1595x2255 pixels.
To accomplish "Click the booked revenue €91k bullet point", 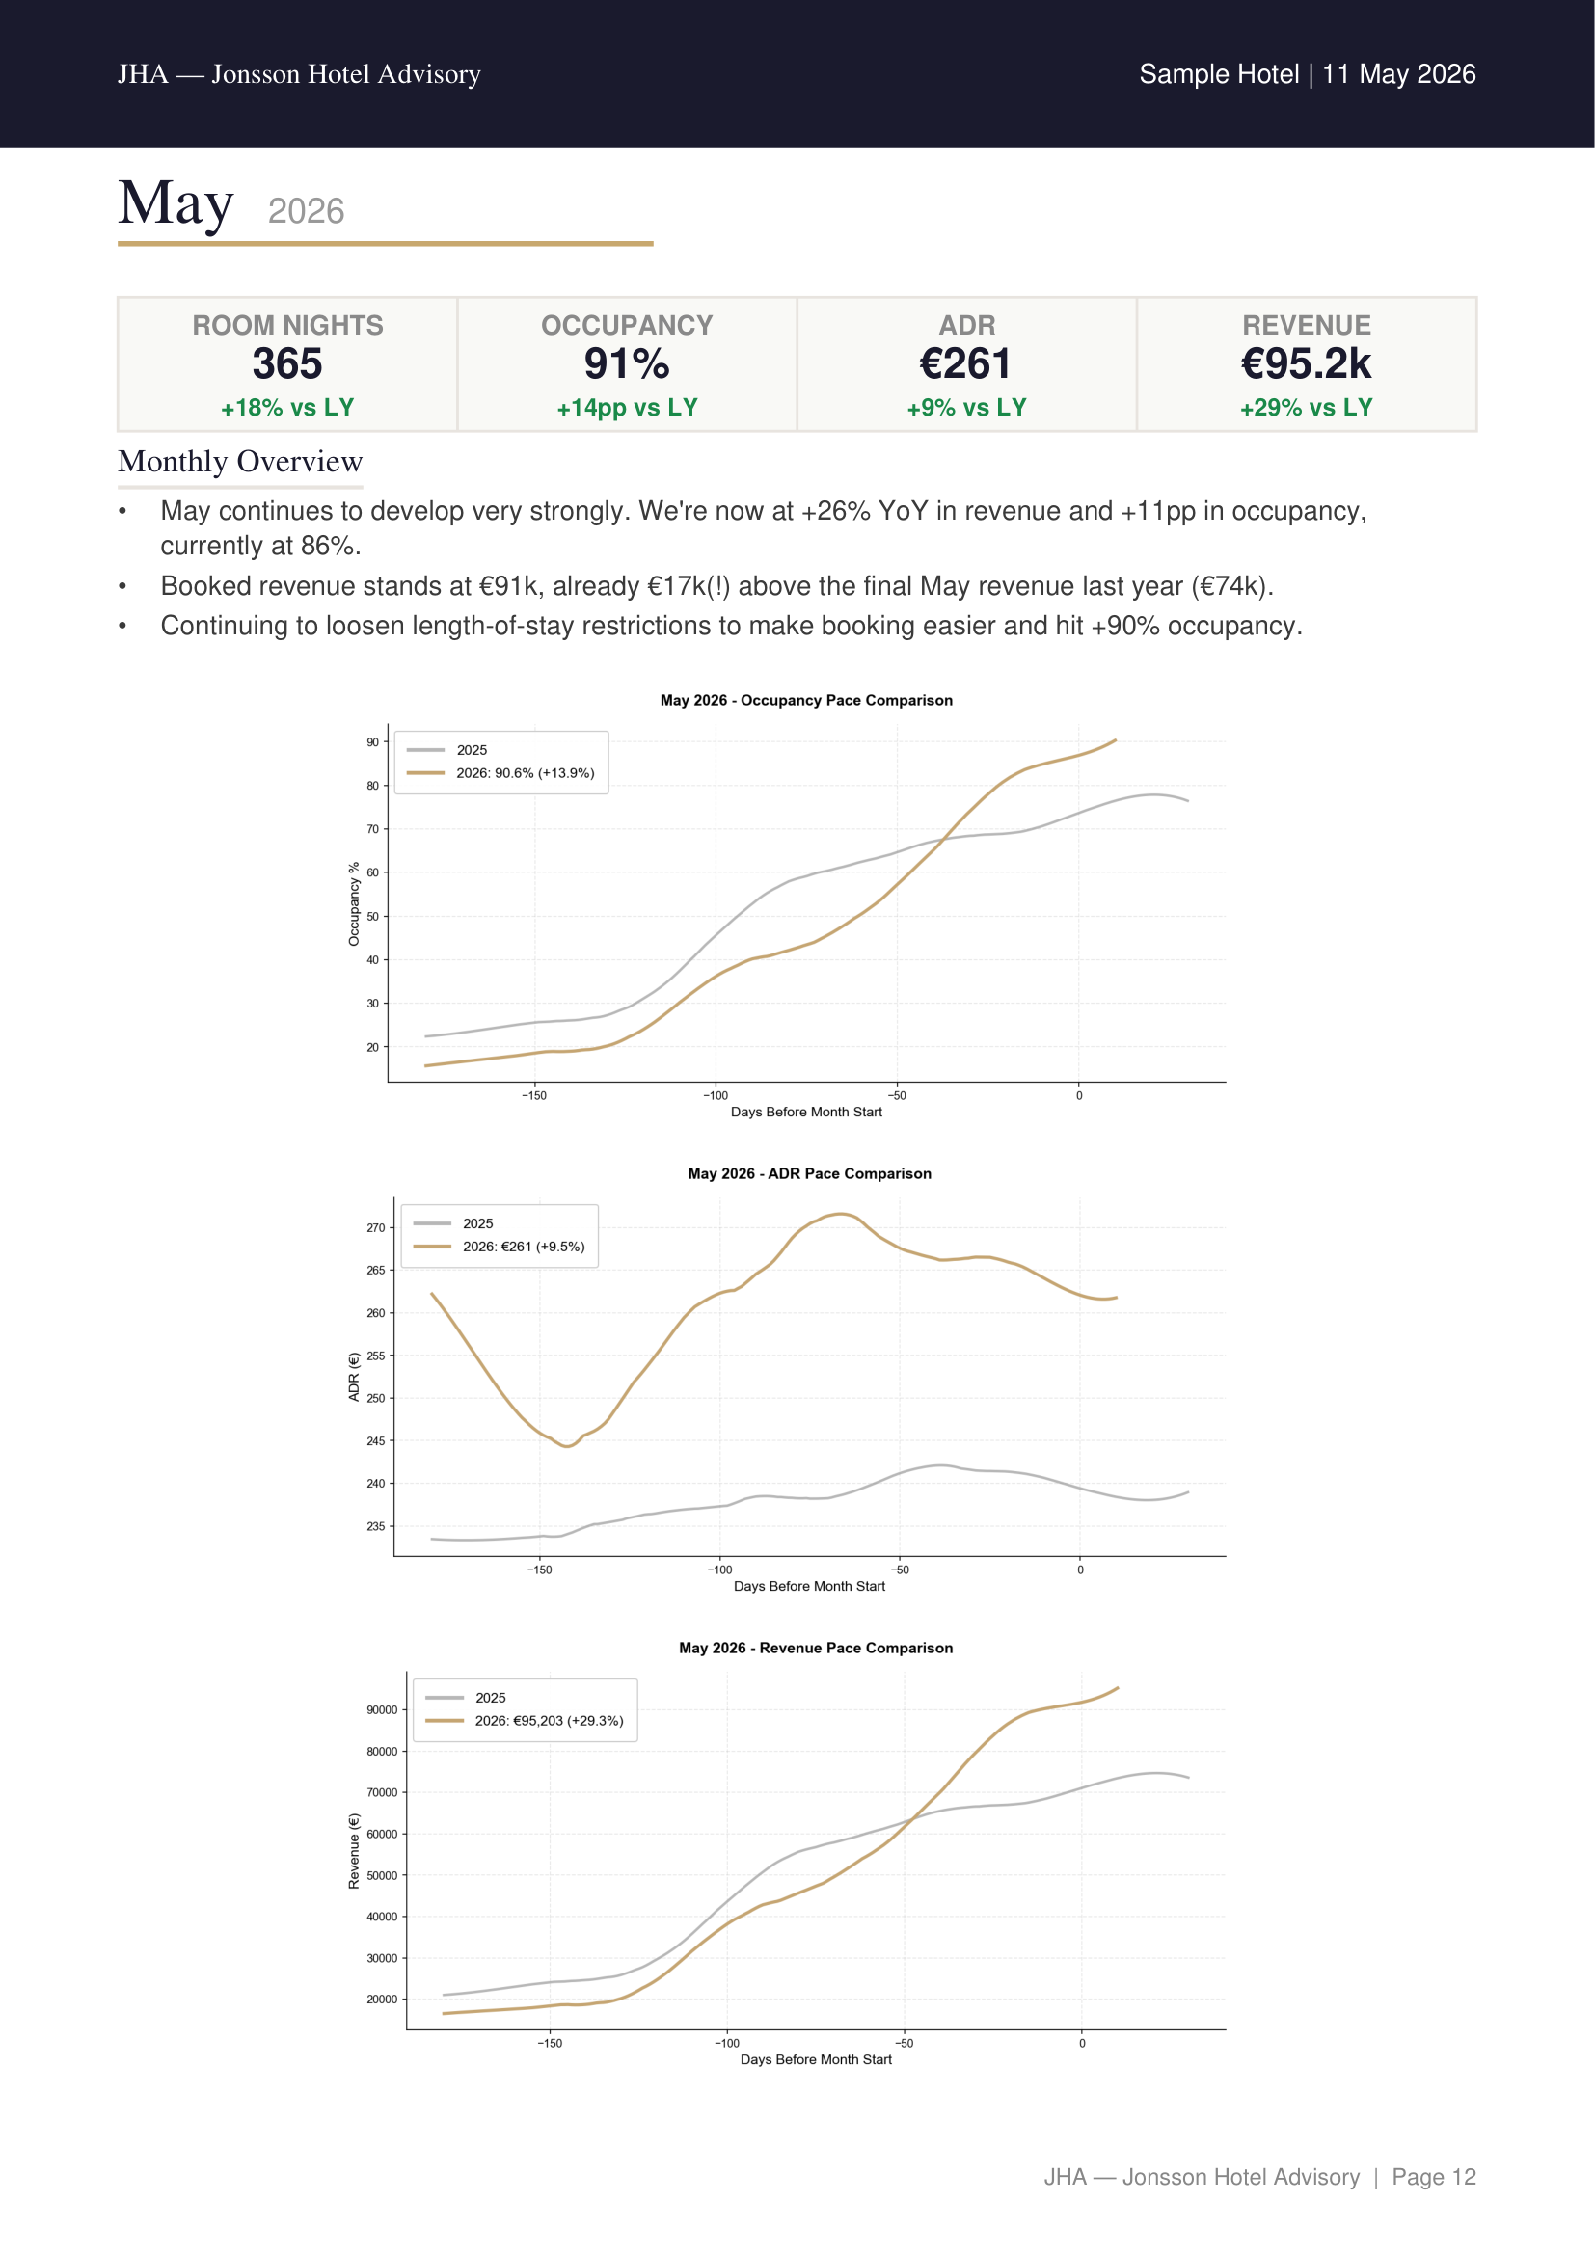I will pos(716,586).
